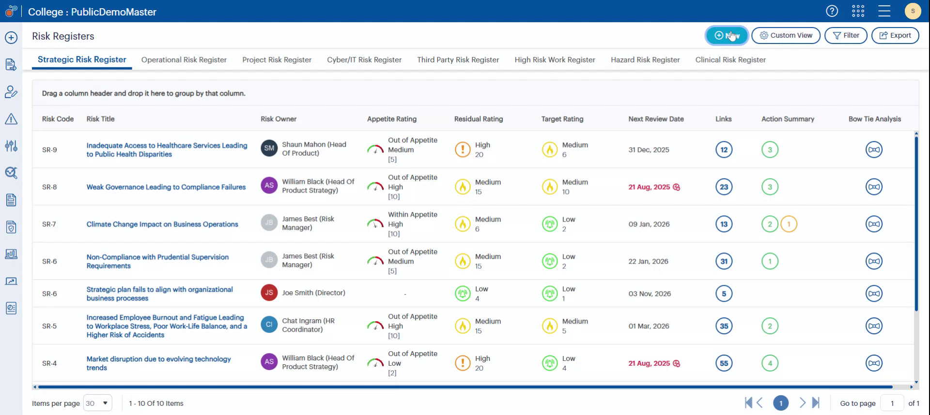
Task: Switch to Operational Risk Register tab
Action: coord(184,60)
